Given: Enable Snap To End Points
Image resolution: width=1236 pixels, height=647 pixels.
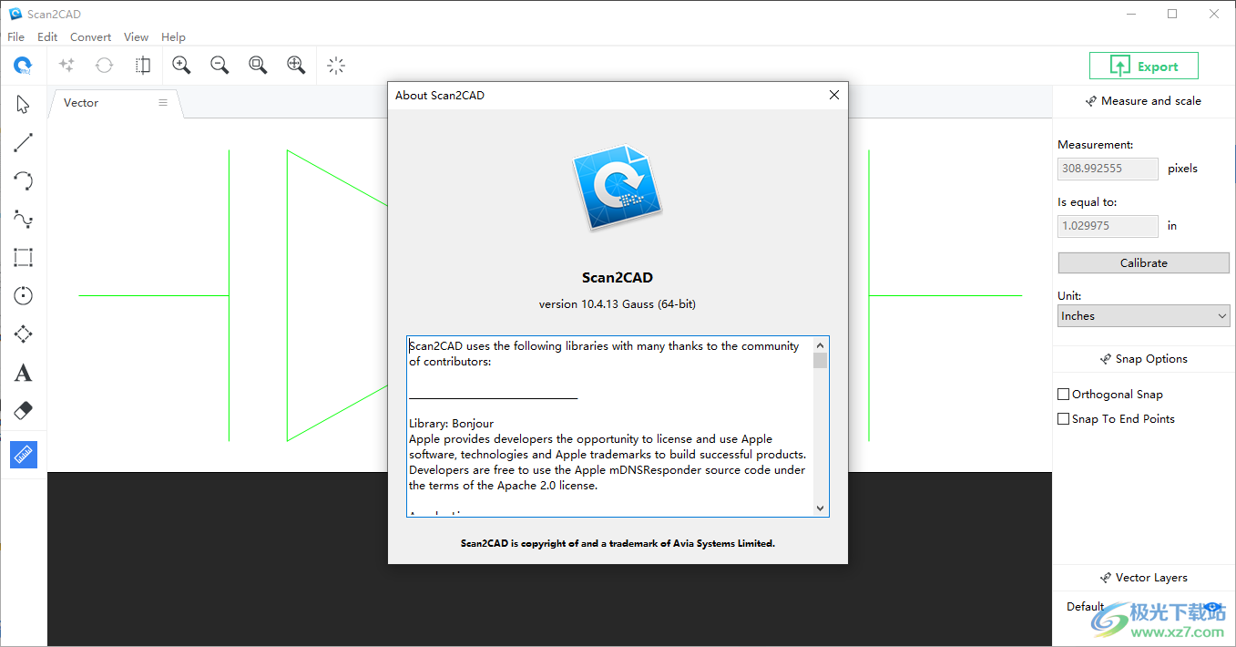Looking at the screenshot, I should coord(1063,418).
